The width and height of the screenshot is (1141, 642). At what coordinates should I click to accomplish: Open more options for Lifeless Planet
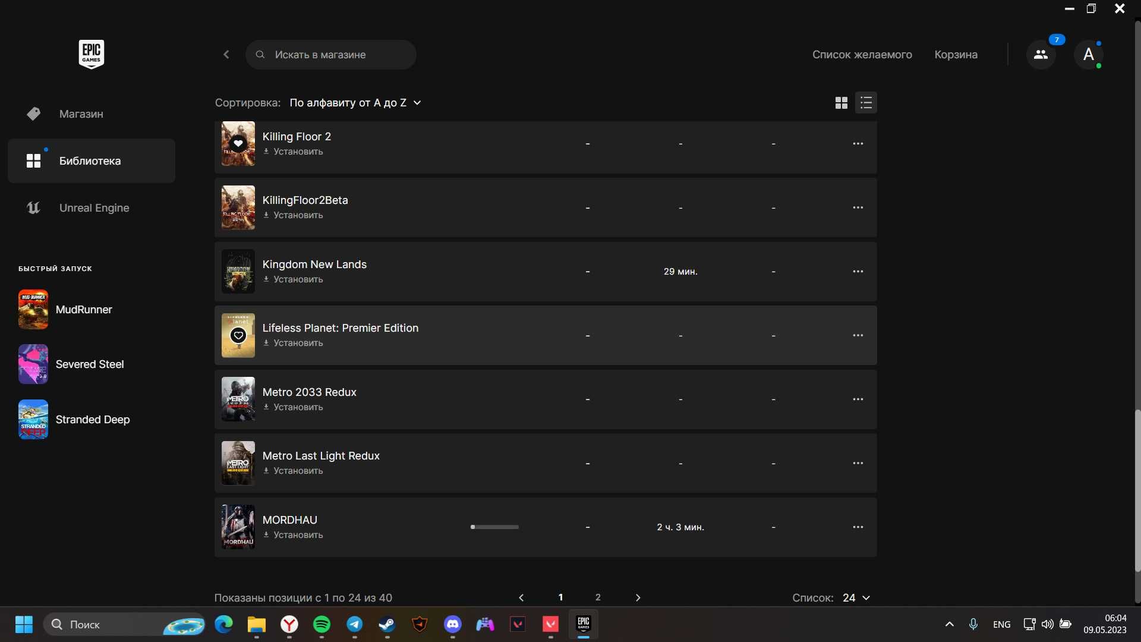pyautogui.click(x=858, y=335)
